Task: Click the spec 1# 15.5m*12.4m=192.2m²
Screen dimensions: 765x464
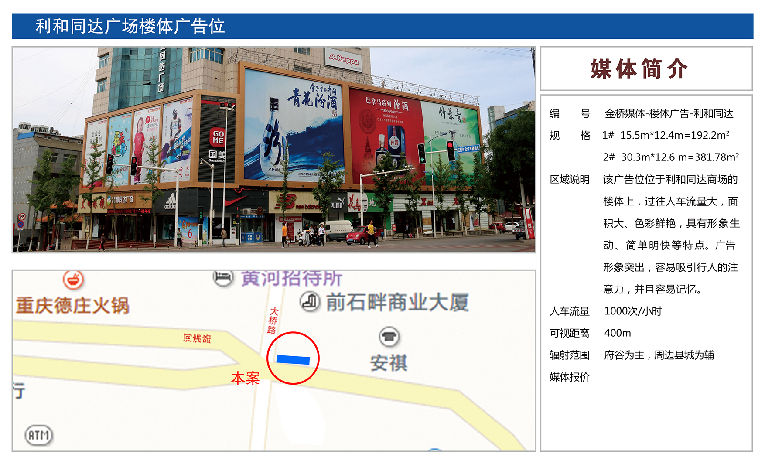Action: [666, 135]
